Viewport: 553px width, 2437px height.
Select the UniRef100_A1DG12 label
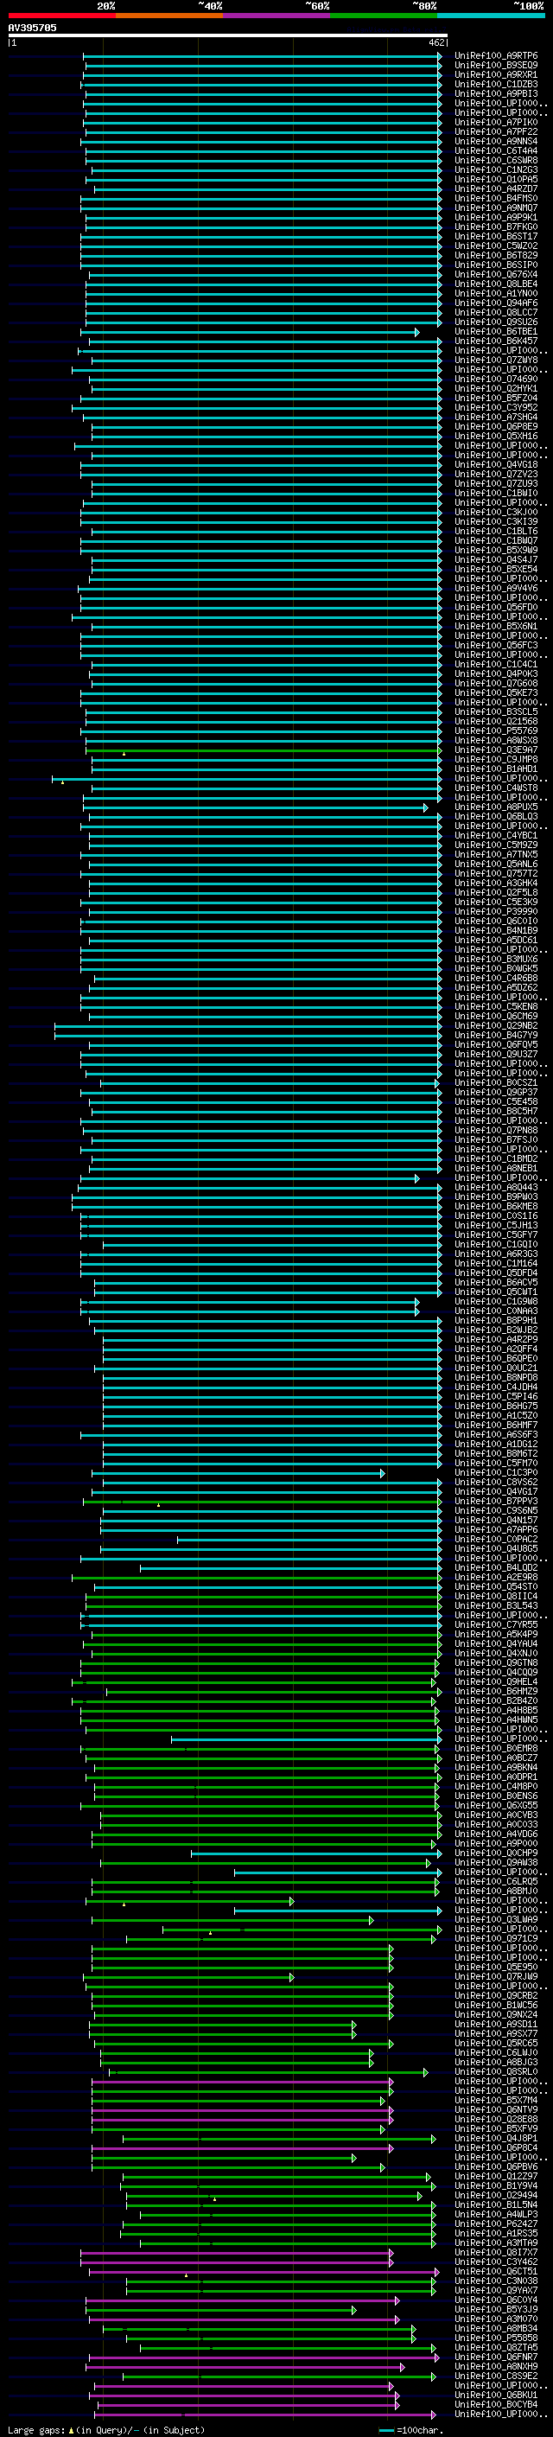pos(496,1444)
